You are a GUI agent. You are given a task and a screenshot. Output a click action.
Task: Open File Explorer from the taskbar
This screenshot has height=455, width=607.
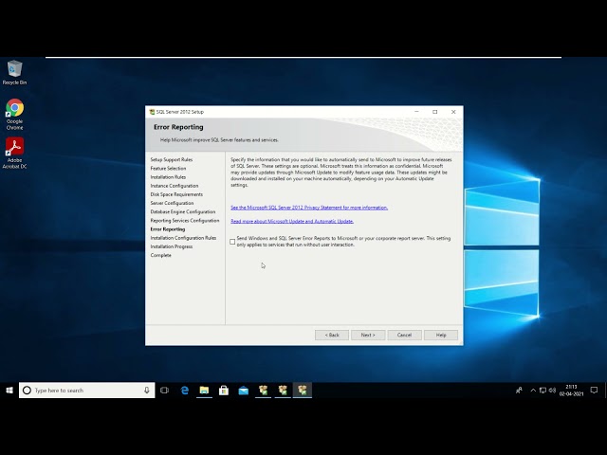point(204,390)
